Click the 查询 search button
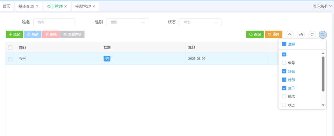 255,35
